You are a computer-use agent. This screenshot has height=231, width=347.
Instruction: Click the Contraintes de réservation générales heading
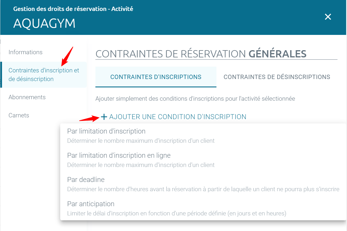coord(201,54)
